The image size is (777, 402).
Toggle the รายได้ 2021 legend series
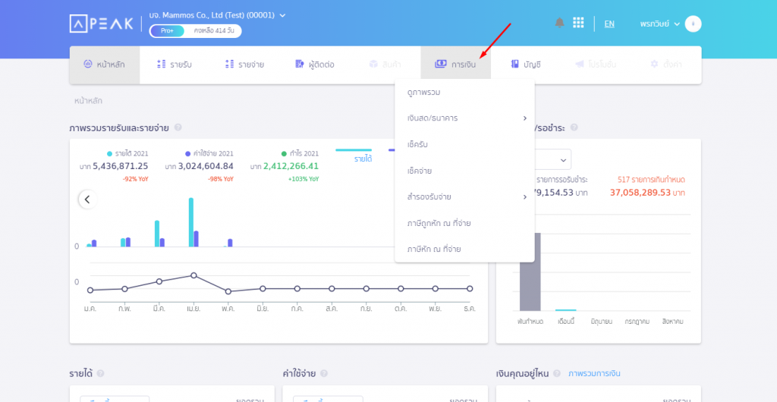click(127, 153)
